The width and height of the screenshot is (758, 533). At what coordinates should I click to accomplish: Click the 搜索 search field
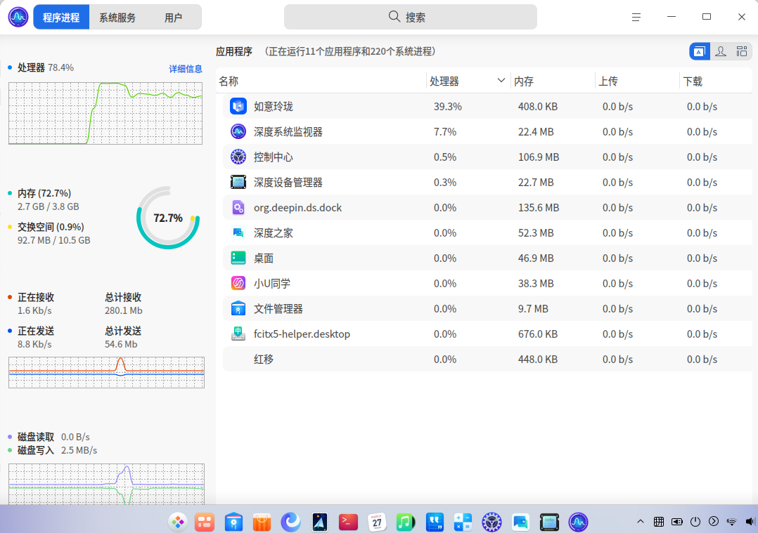pyautogui.click(x=410, y=17)
